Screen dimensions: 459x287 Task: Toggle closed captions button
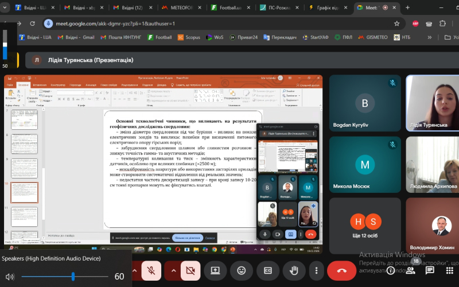click(267, 270)
